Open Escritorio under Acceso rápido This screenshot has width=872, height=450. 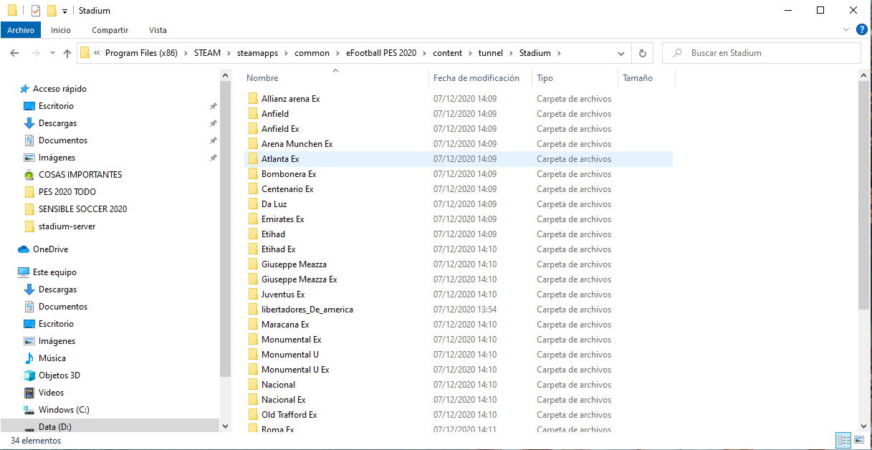point(56,106)
